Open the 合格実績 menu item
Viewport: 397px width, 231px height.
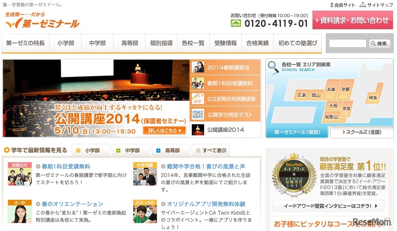(x=257, y=43)
